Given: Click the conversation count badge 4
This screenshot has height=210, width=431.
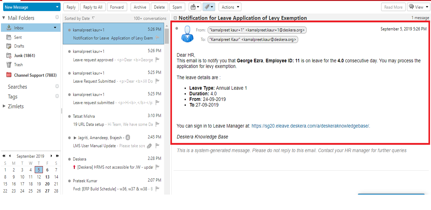Looking at the screenshot, I should (128, 137).
